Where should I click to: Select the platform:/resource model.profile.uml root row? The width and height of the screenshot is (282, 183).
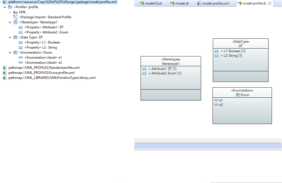tap(62, 2)
